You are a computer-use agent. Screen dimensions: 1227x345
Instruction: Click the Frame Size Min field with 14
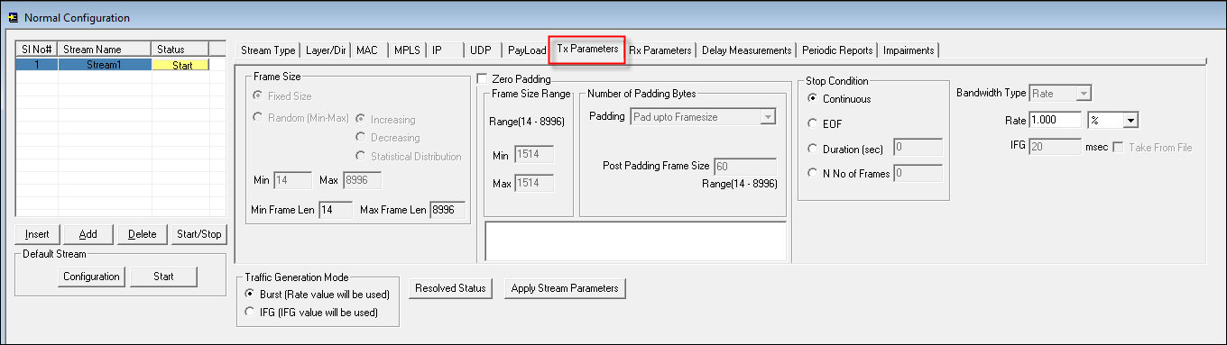coord(293,181)
